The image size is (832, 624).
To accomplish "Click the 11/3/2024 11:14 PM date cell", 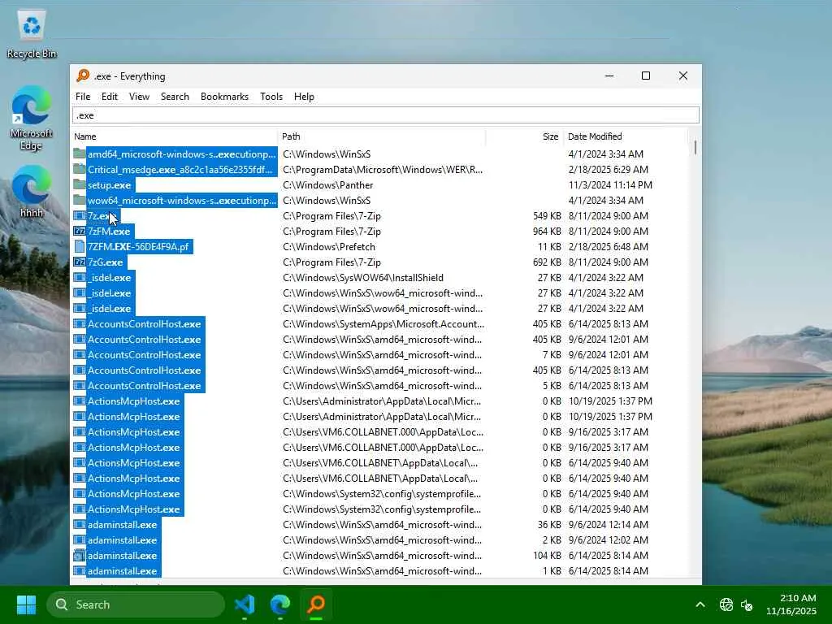I will point(610,184).
